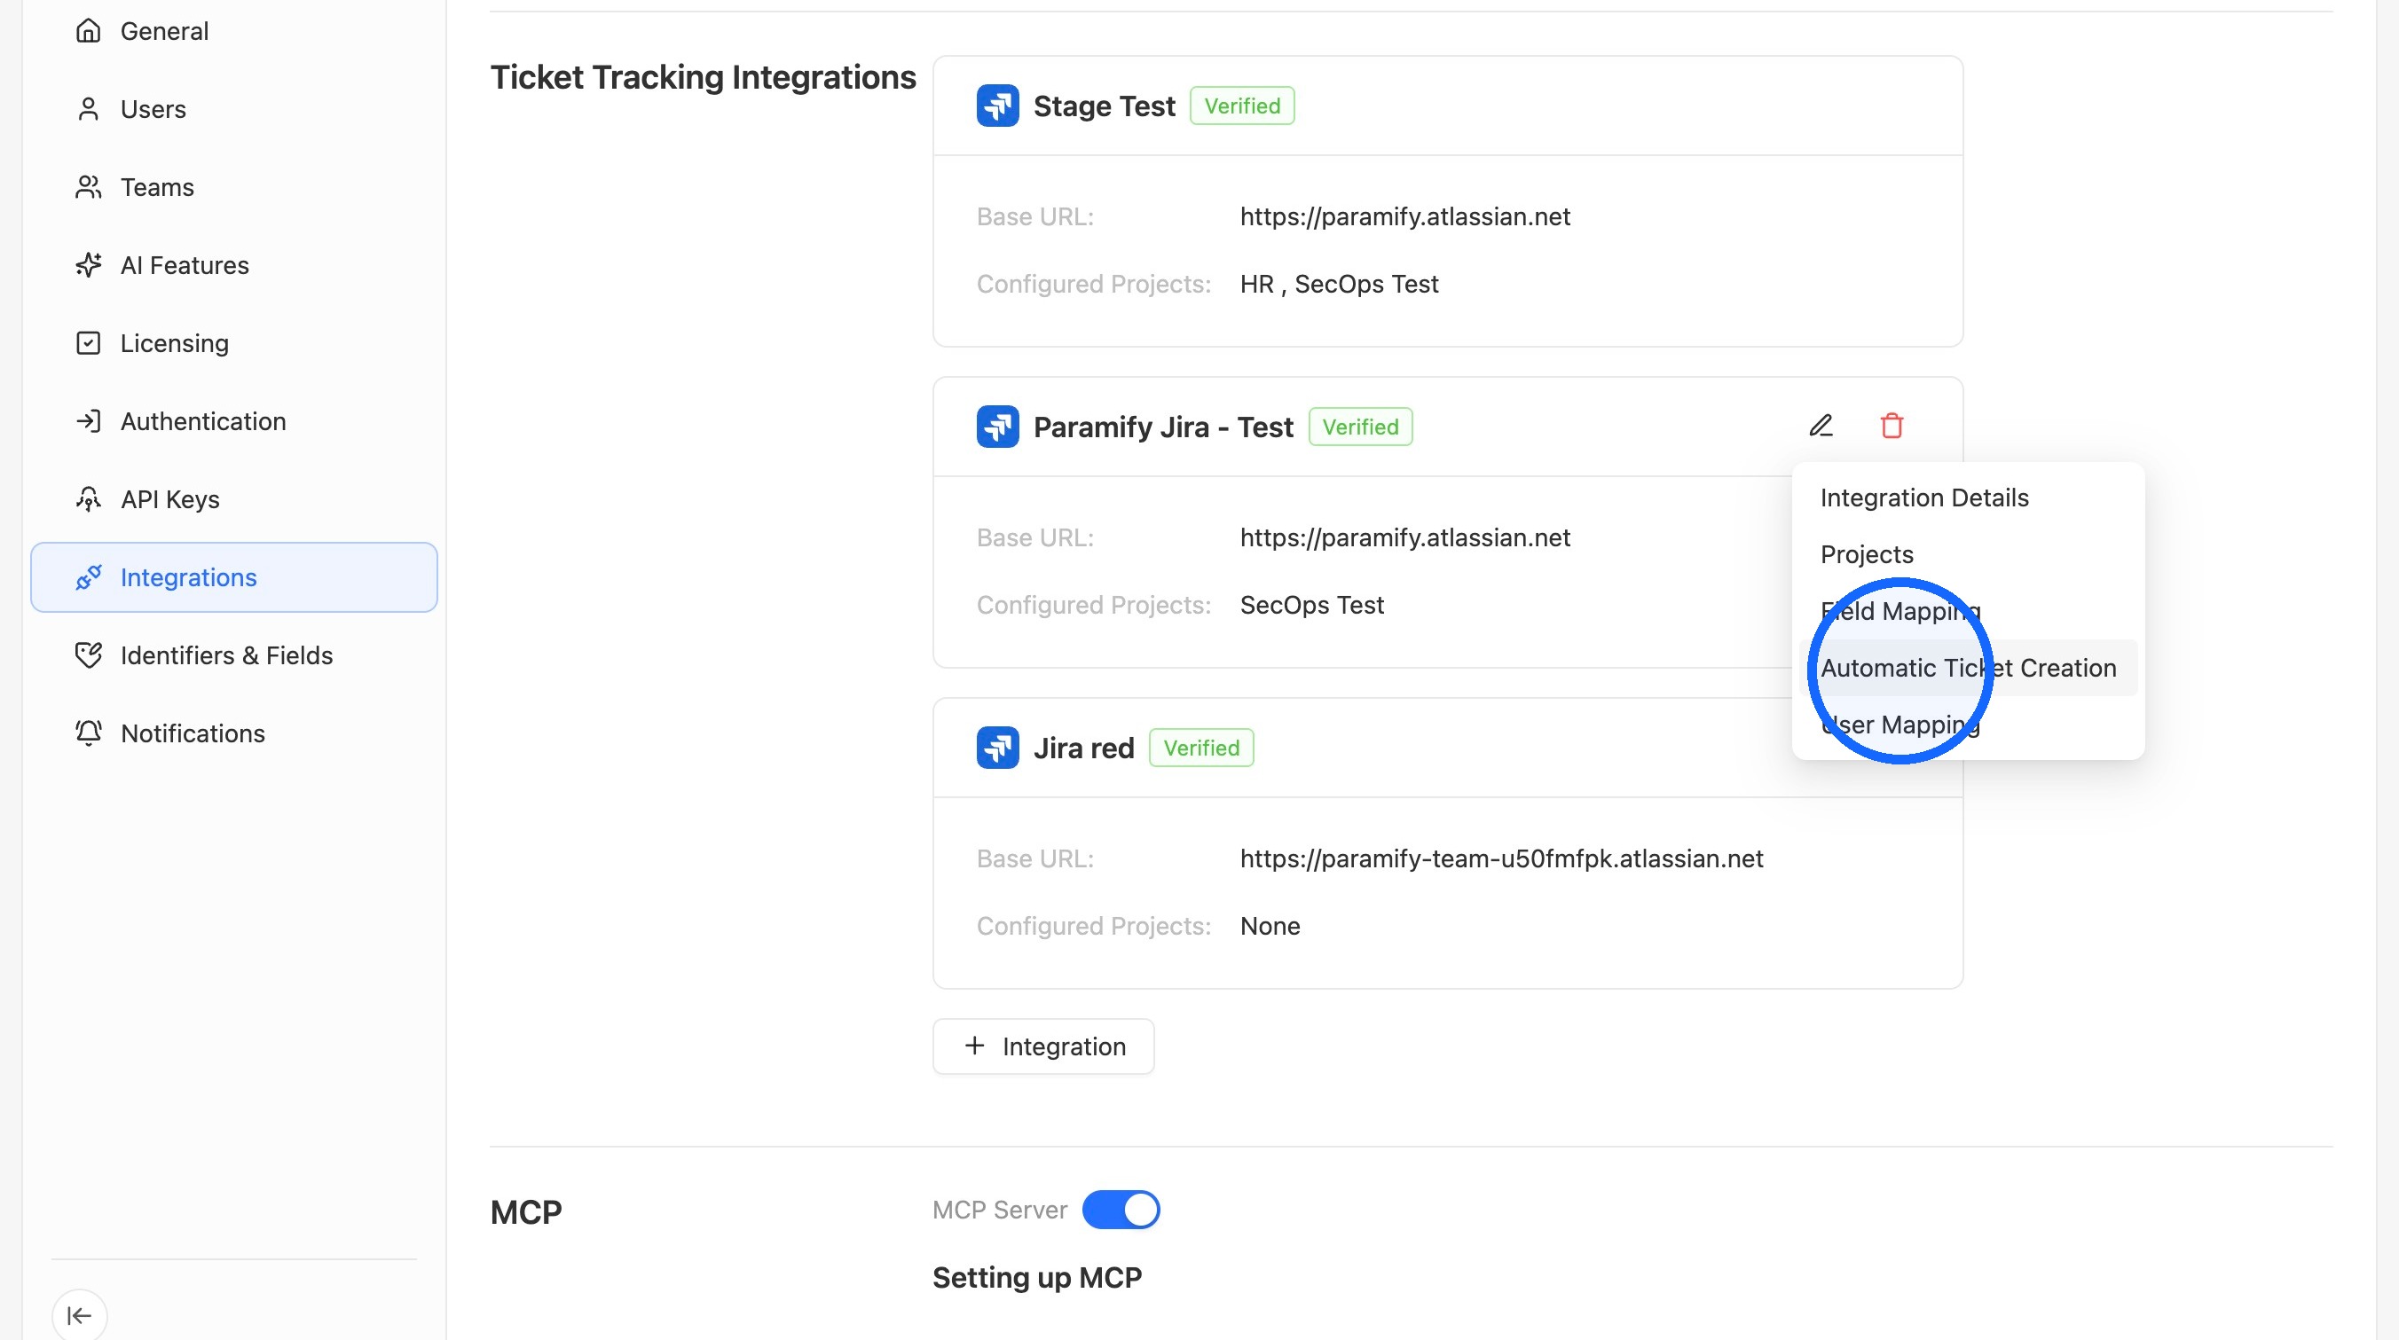The image size is (2399, 1340).
Task: Click the Stage Test base URL text
Action: [x=1404, y=216]
